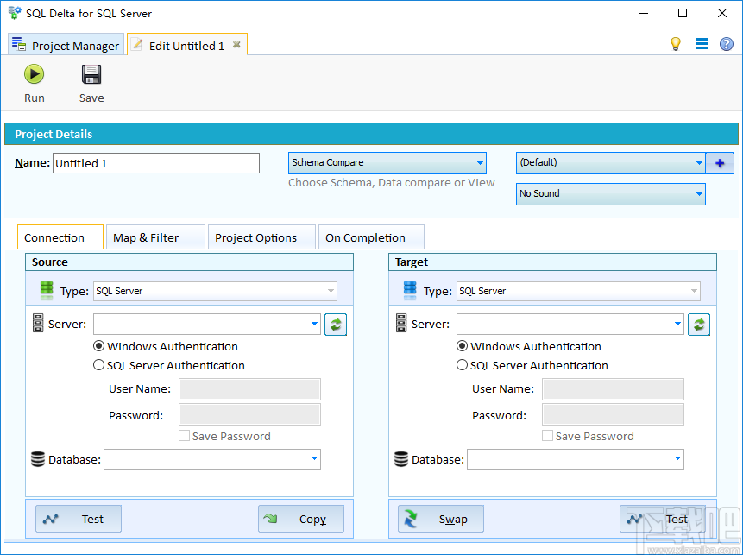Open the hints light bulb icon
This screenshot has width=743, height=555.
[x=677, y=43]
